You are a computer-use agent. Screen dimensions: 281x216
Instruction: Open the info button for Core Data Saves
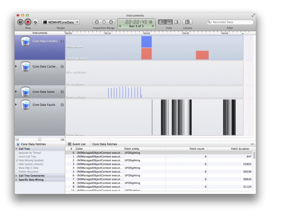pos(62,92)
